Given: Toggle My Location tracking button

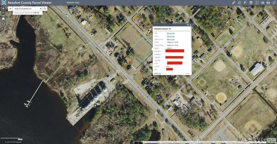Looking at the screenshot, I should (3, 24).
